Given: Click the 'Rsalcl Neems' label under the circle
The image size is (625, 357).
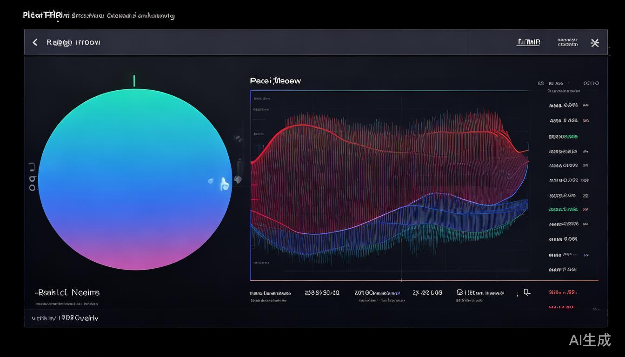Looking at the screenshot, I should coord(68,292).
